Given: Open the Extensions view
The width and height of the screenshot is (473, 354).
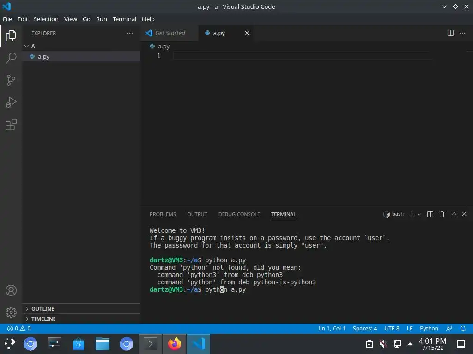Looking at the screenshot, I should 11,124.
